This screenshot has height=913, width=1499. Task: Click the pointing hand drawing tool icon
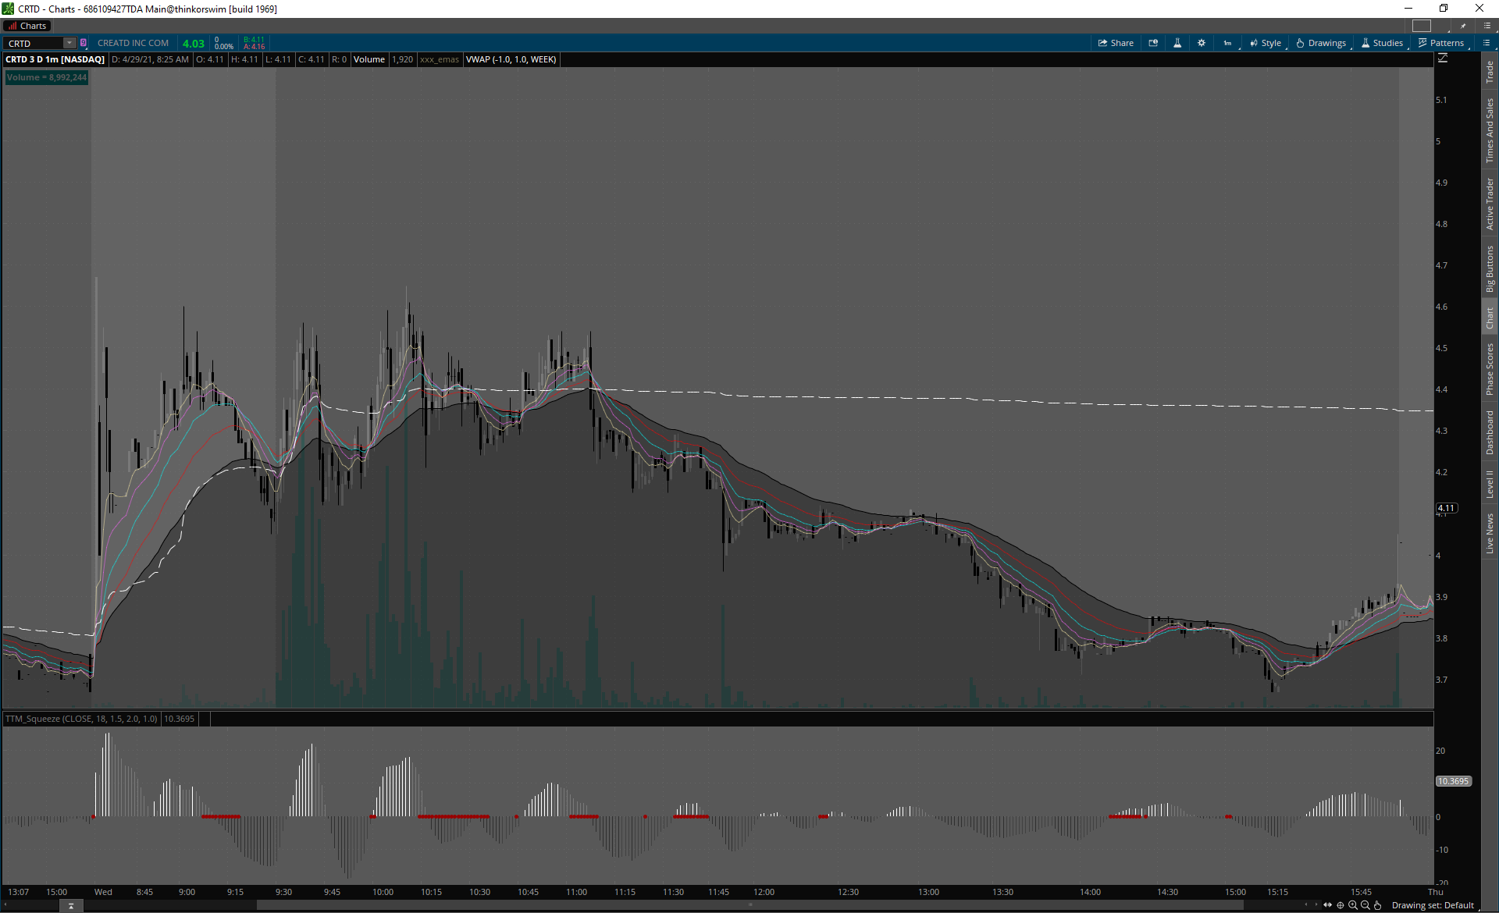pyautogui.click(x=1378, y=905)
